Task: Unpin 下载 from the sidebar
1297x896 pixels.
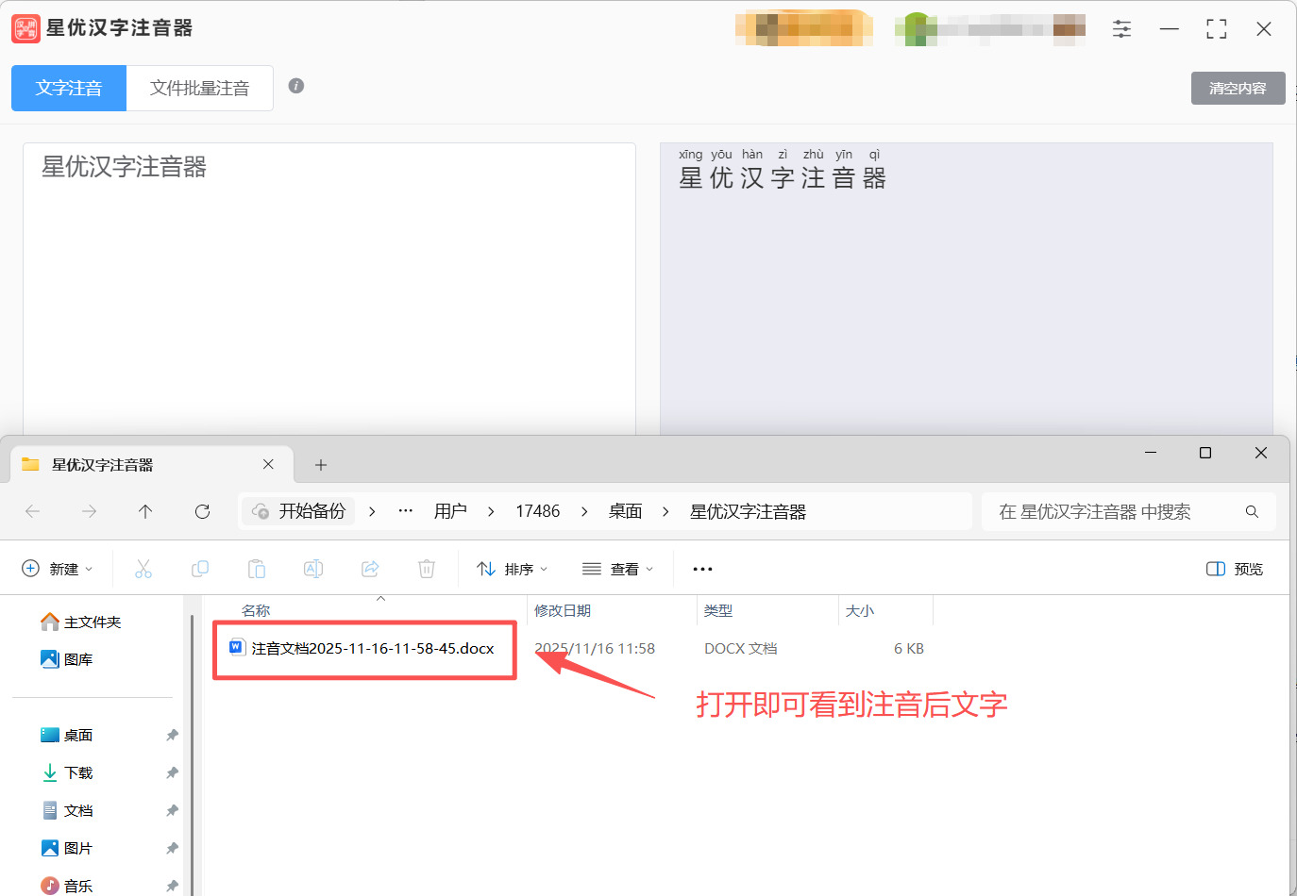Action: (x=172, y=772)
